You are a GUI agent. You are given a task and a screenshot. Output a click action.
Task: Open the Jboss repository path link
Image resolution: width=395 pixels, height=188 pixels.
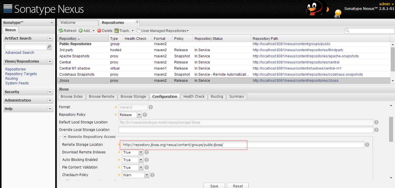click(296, 81)
